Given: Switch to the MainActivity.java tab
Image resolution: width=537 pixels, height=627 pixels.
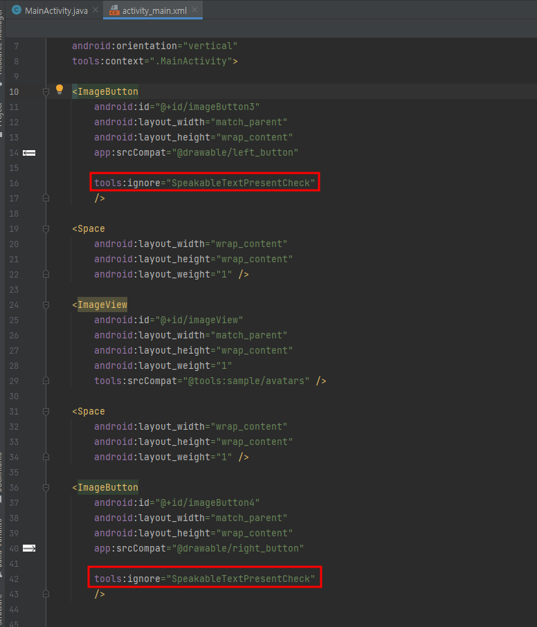Looking at the screenshot, I should (56, 11).
